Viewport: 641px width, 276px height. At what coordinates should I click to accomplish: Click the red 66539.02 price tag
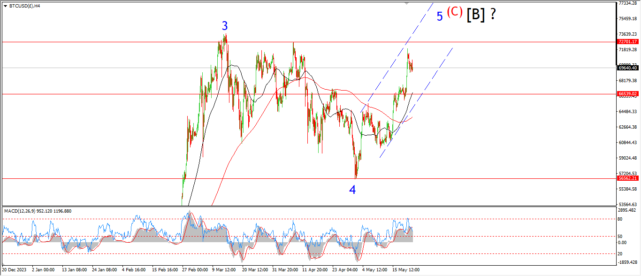[x=627, y=94]
